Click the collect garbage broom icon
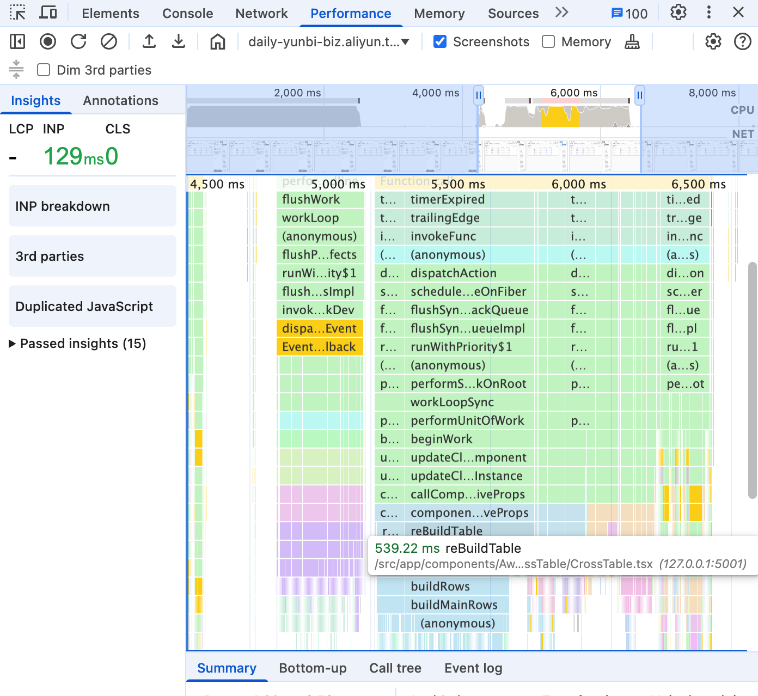 coord(632,41)
